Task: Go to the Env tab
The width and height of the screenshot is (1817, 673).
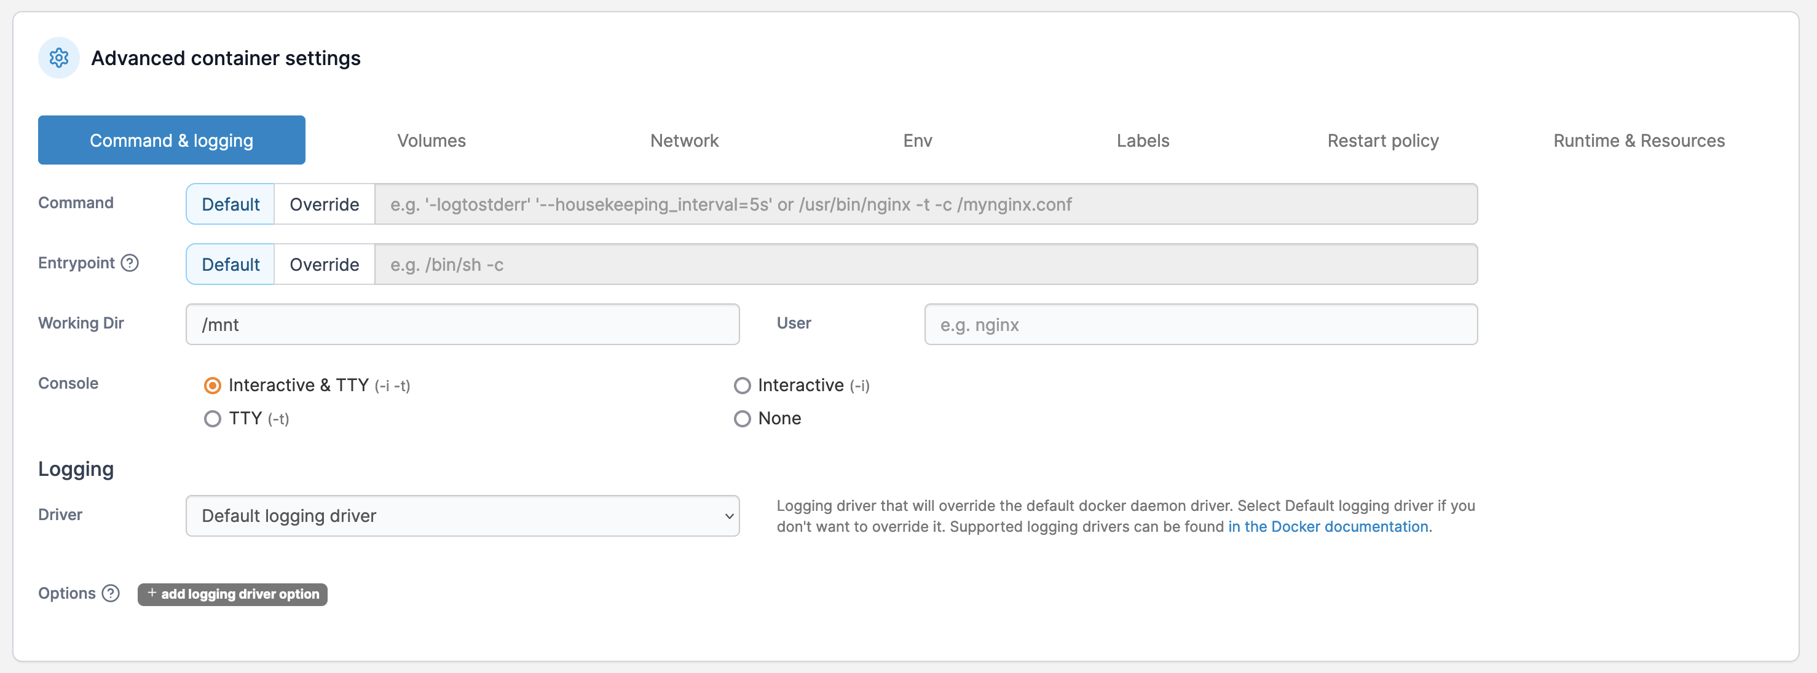Action: pyautogui.click(x=917, y=140)
